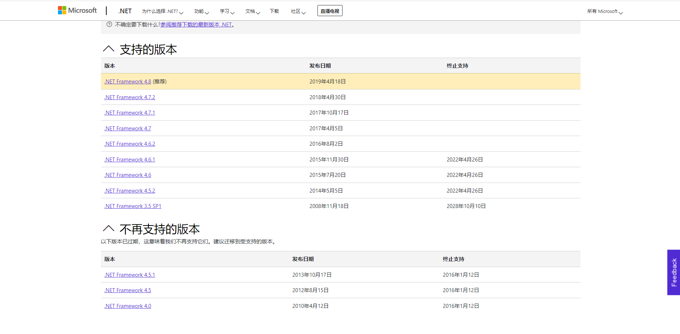Click the 2019年4月18日 release date cell
This screenshot has width=680, height=334.
(327, 82)
